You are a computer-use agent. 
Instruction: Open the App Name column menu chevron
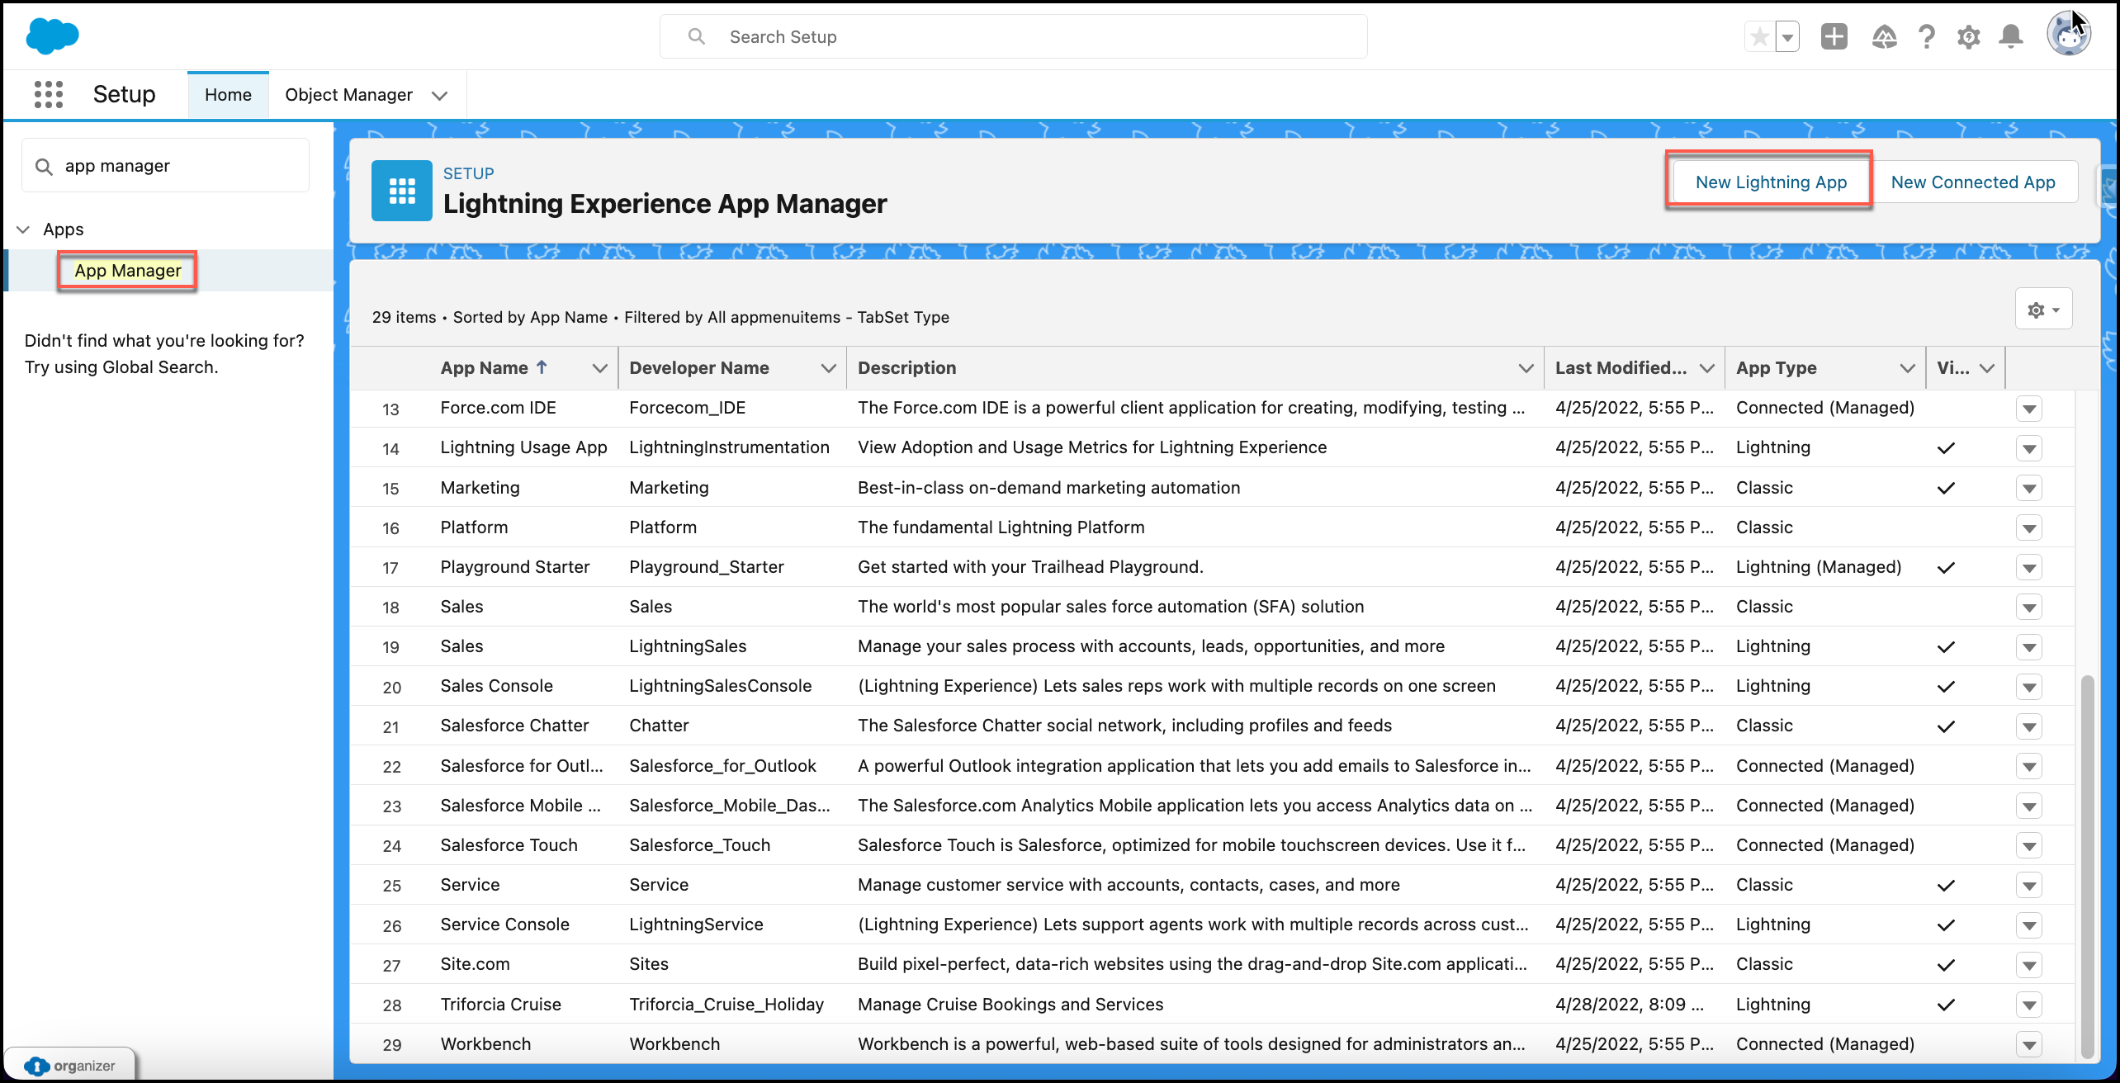600,369
